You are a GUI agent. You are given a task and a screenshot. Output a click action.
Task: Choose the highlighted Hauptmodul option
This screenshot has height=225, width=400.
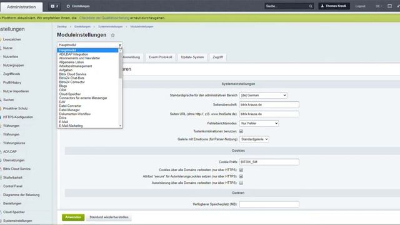tap(87, 50)
